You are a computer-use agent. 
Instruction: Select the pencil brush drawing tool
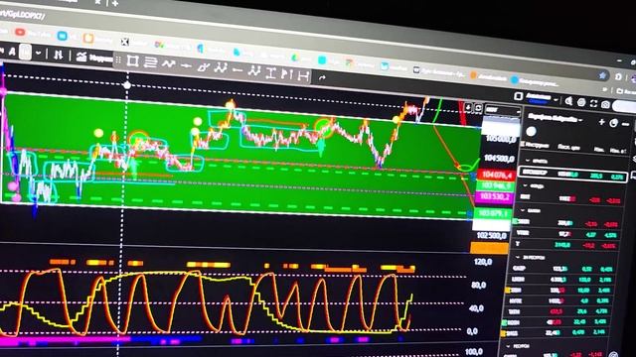coord(203,67)
